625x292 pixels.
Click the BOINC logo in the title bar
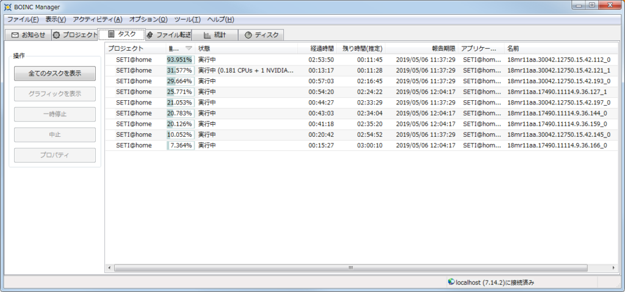(x=7, y=7)
